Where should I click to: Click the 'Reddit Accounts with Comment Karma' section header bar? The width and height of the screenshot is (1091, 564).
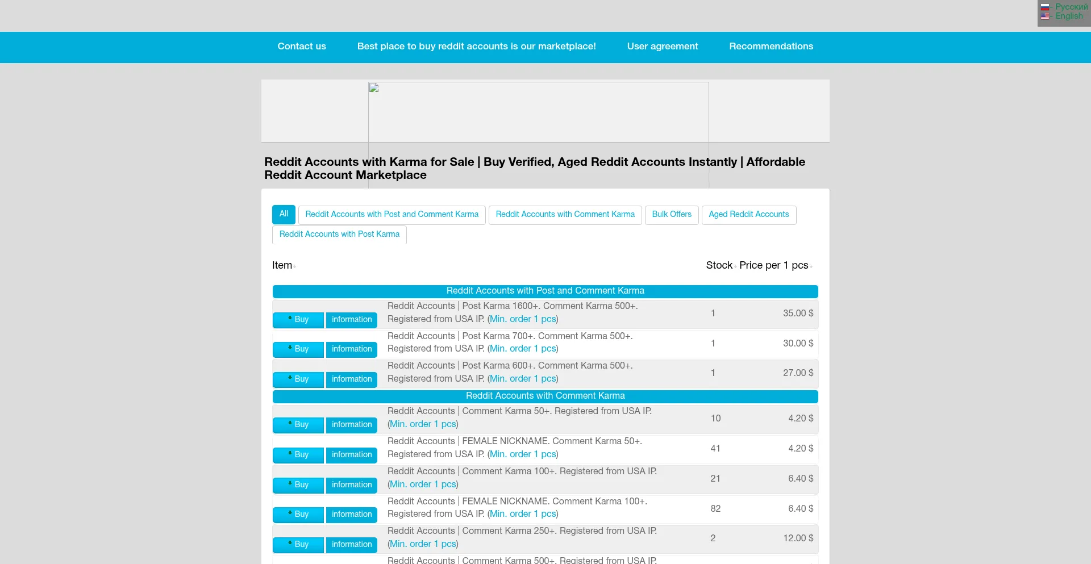click(x=545, y=396)
